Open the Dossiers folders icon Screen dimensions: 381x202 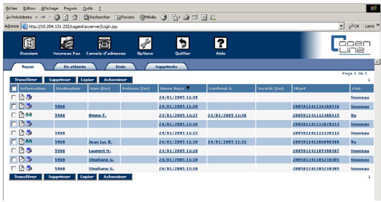[29, 43]
